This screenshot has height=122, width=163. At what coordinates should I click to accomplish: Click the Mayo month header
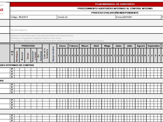pyautogui.click(x=107, y=46)
